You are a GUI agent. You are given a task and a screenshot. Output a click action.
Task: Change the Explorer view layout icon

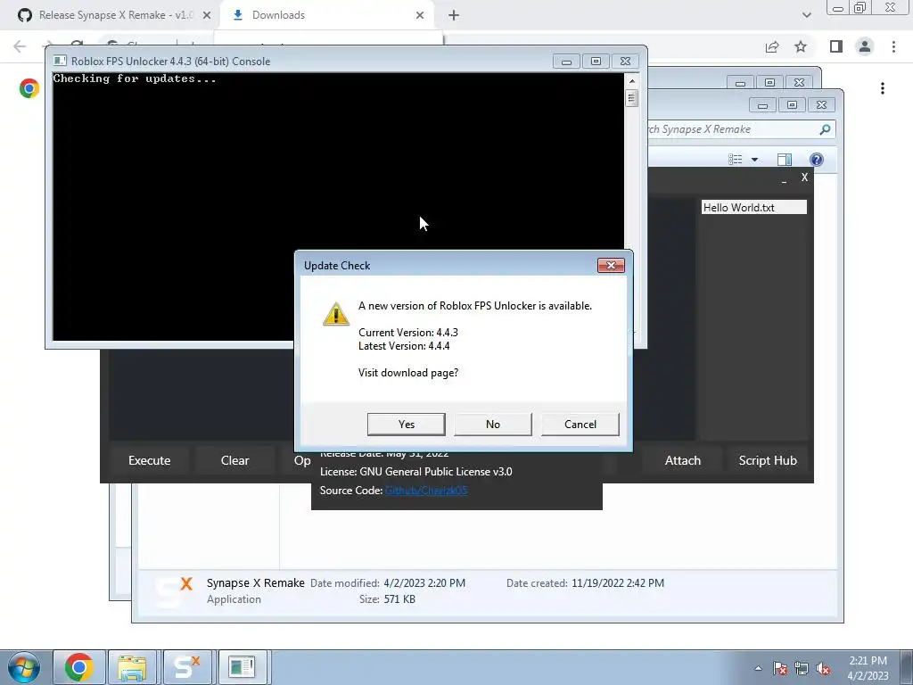click(736, 160)
